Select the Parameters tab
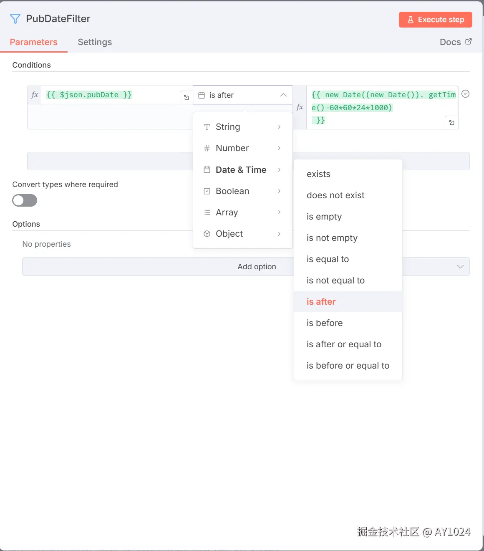Screen dimensions: 484x551 (x=34, y=42)
